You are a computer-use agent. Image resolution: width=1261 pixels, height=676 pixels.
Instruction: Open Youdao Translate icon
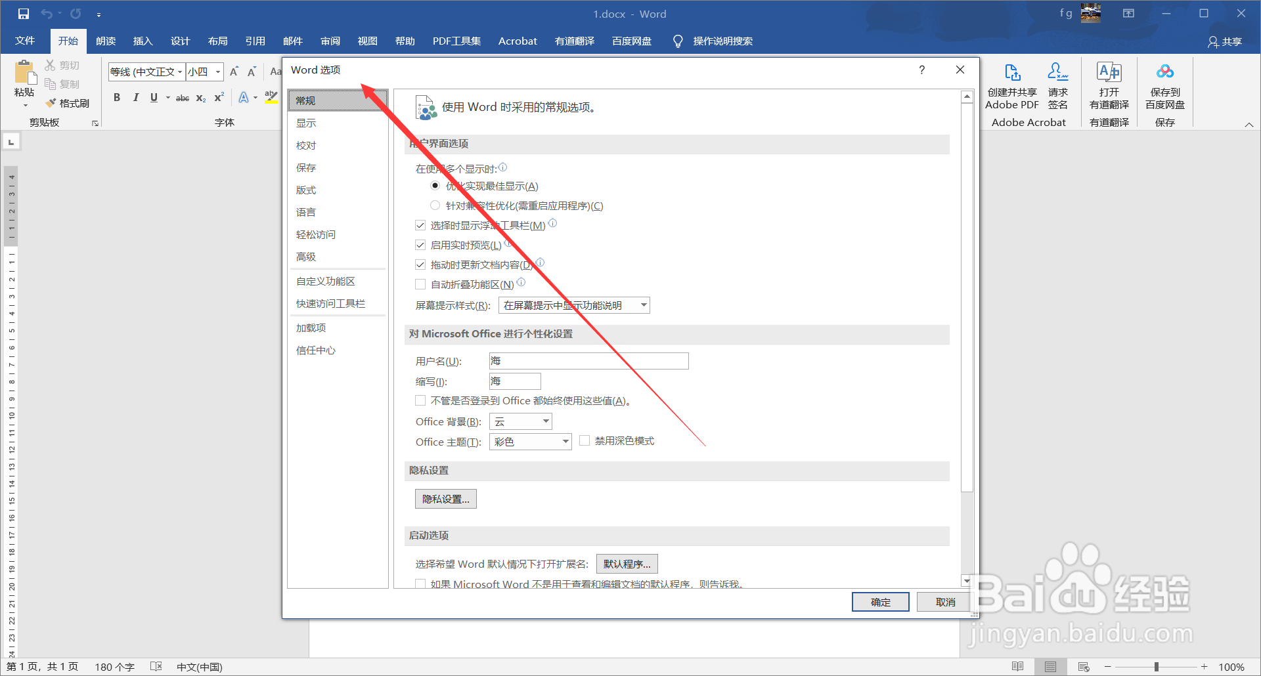tap(1109, 72)
